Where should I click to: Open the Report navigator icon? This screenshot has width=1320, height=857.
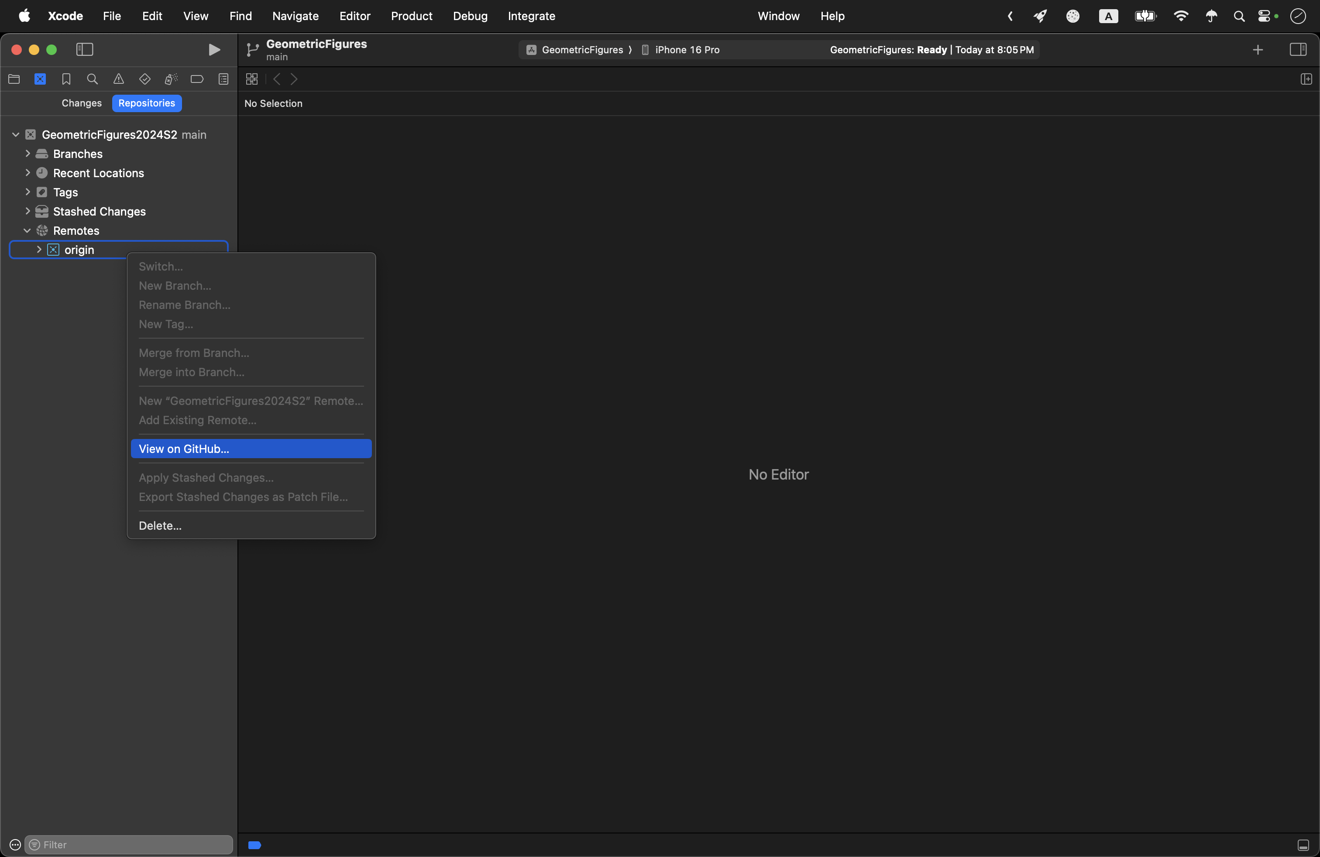[223, 79]
